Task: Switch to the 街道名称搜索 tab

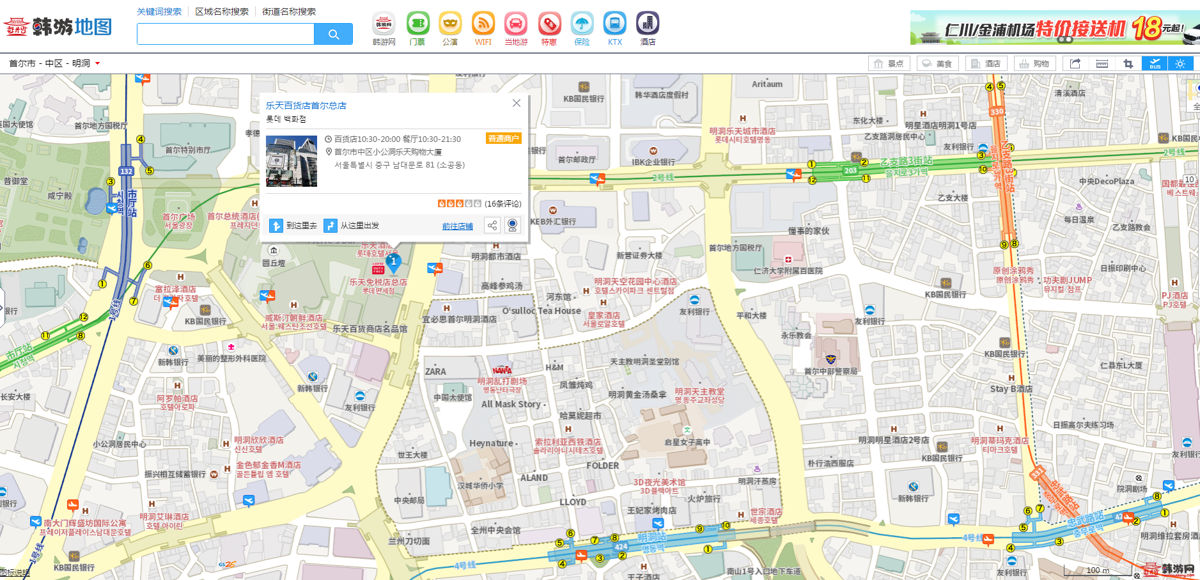Action: point(289,12)
